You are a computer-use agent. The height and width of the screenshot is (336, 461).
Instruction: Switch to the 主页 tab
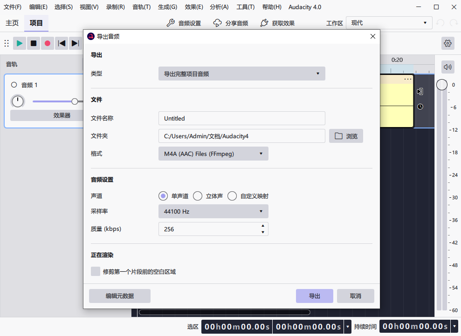12,23
